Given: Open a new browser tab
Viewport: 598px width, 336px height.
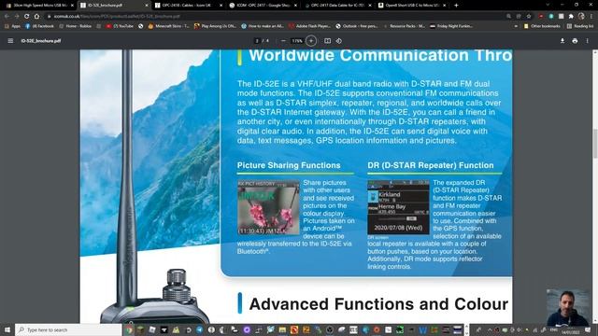Looking at the screenshot, I should [x=456, y=6].
